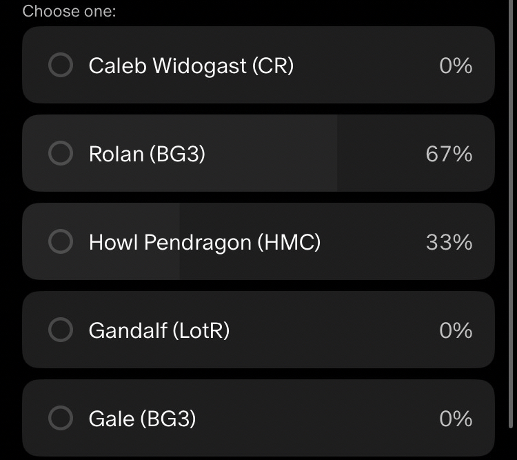Click the "Choose one:" poll heading
This screenshot has height=460, width=517.
[x=69, y=11]
